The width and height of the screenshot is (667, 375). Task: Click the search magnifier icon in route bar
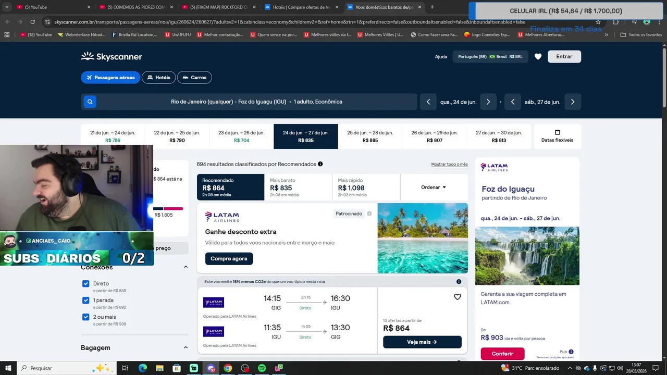click(90, 102)
